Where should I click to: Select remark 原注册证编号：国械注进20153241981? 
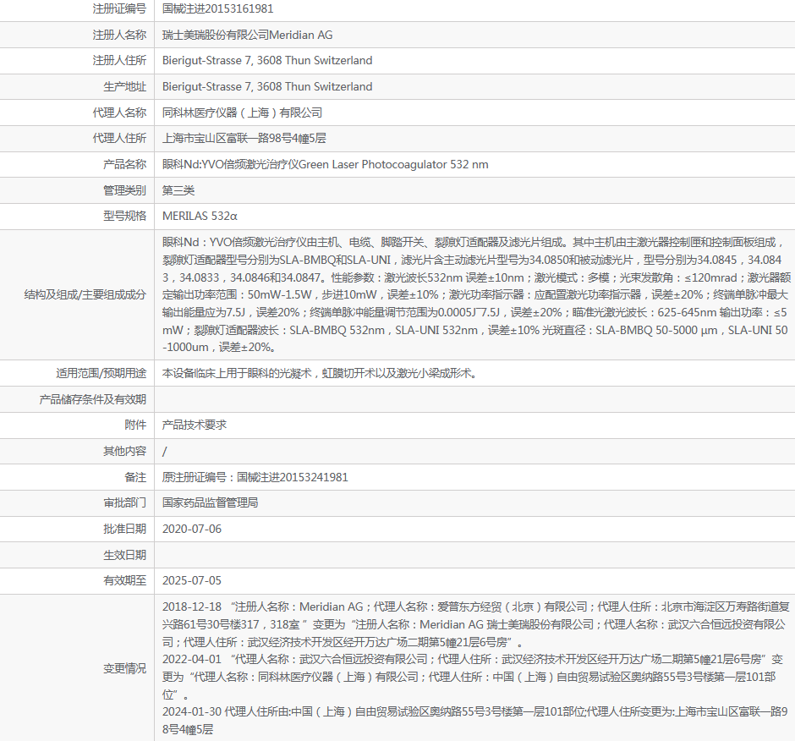pos(255,477)
